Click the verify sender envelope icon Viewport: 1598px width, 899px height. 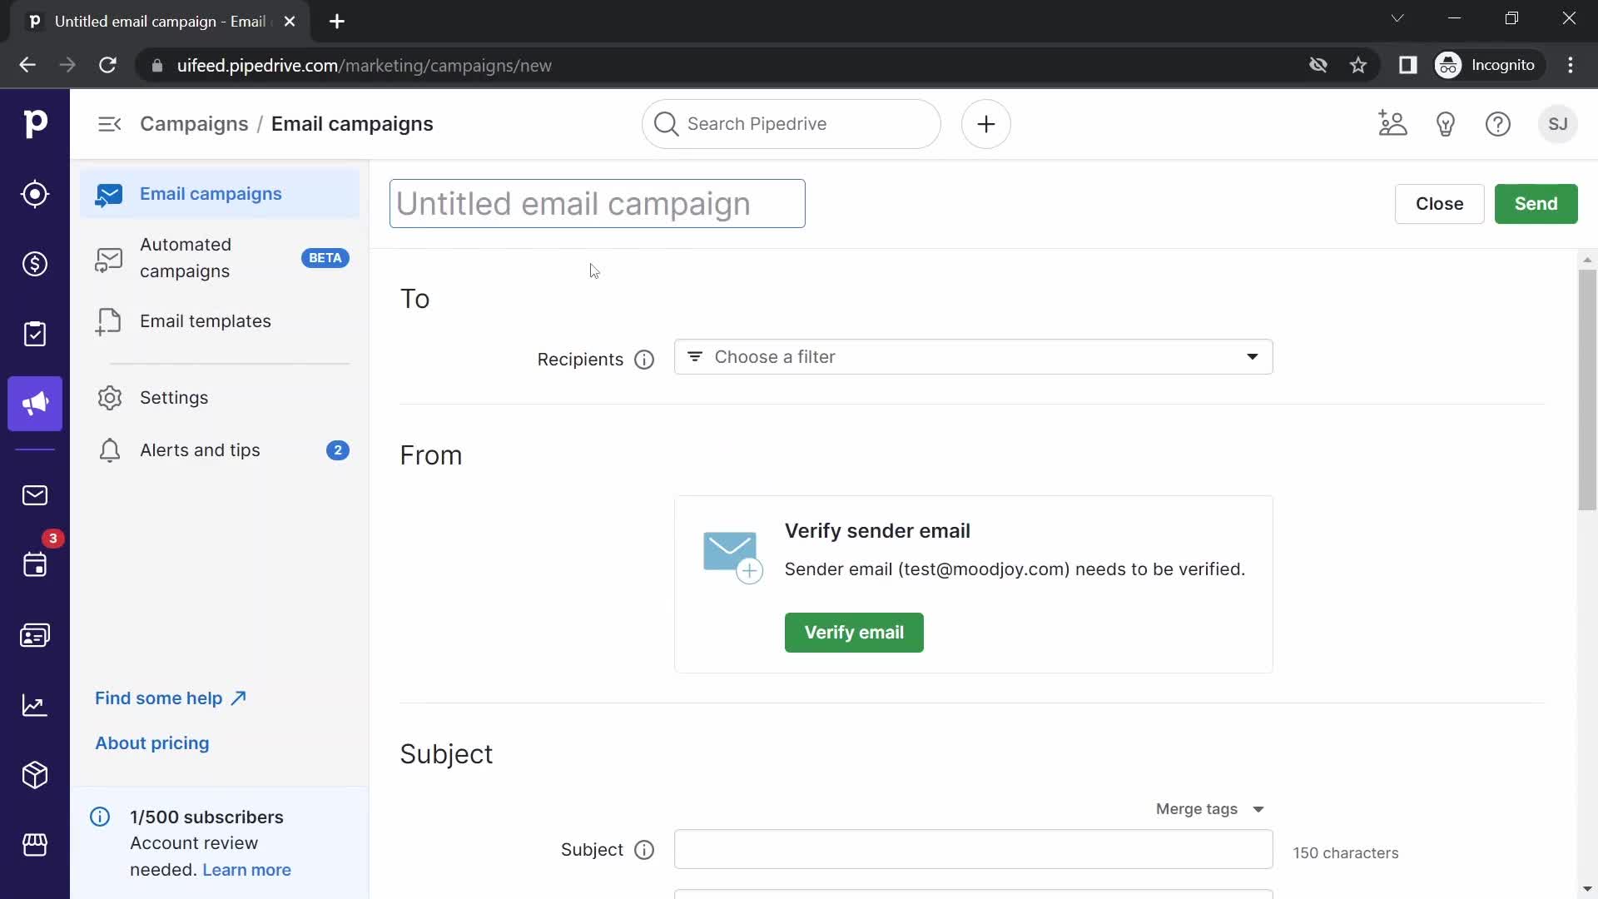732,557
